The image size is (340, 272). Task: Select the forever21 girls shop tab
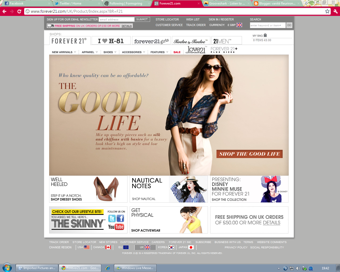[151, 41]
